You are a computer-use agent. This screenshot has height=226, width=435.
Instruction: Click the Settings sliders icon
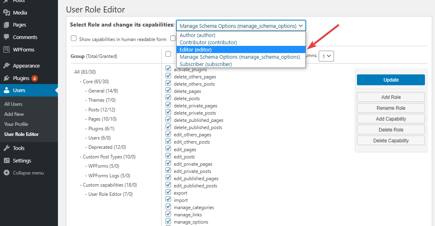pos(7,160)
